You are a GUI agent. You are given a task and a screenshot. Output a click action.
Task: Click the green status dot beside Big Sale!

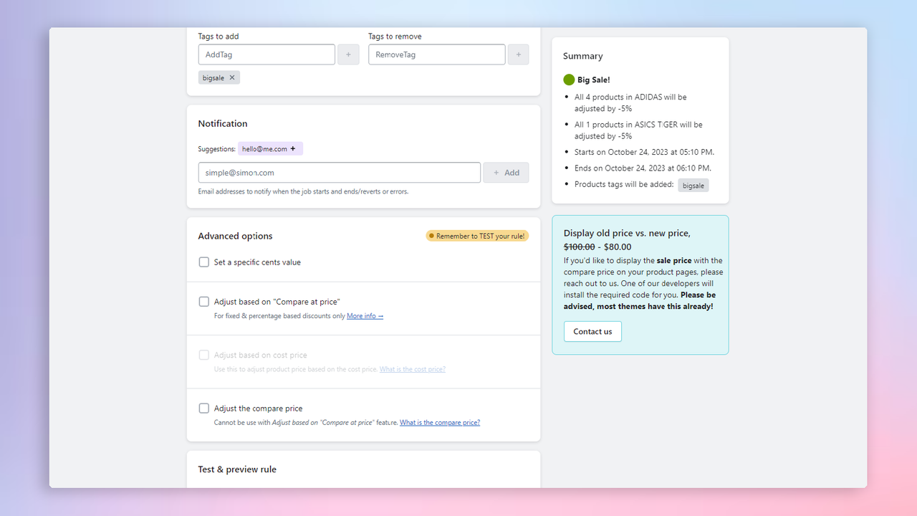tap(568, 80)
